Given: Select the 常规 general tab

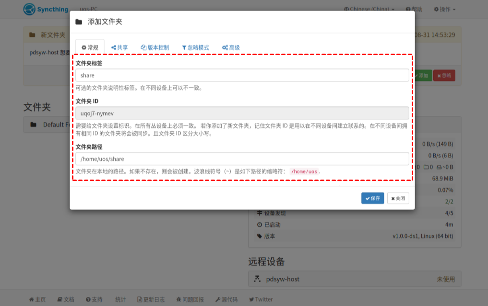Looking at the screenshot, I should (90, 47).
